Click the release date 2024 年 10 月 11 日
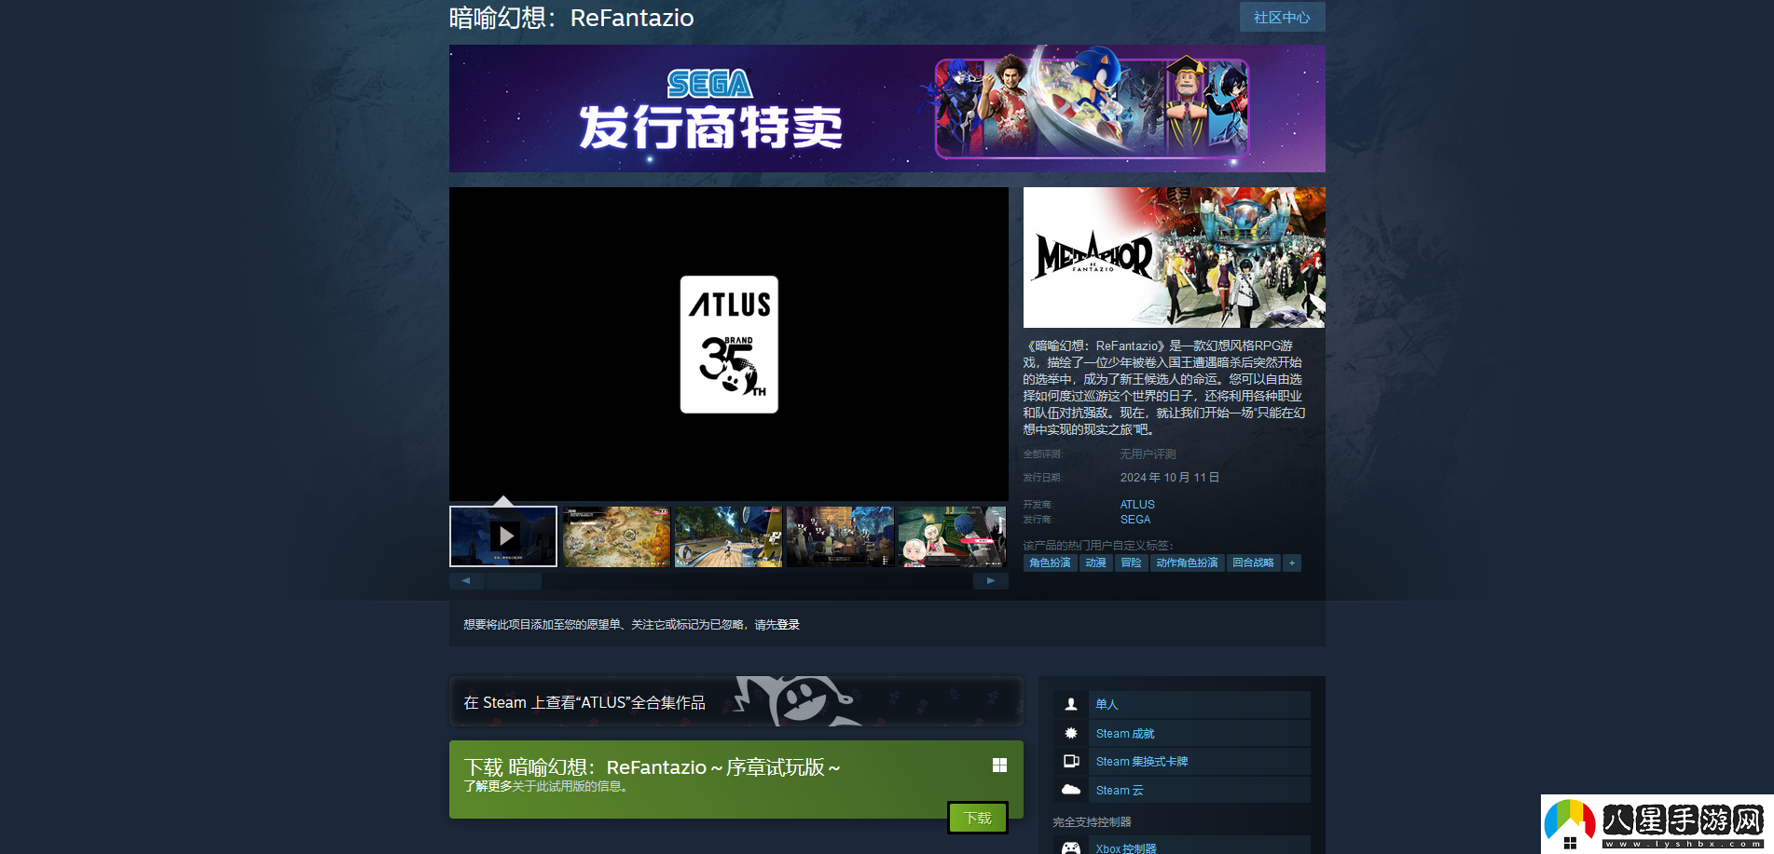Screen dimensions: 1774x854 (x=1170, y=478)
